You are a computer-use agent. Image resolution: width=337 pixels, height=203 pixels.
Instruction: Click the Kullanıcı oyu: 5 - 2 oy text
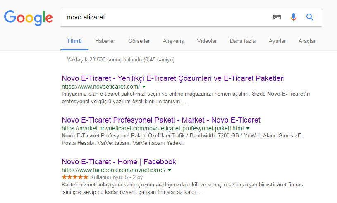coord(117,177)
